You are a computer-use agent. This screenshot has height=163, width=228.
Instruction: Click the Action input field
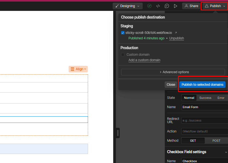(x=204, y=131)
